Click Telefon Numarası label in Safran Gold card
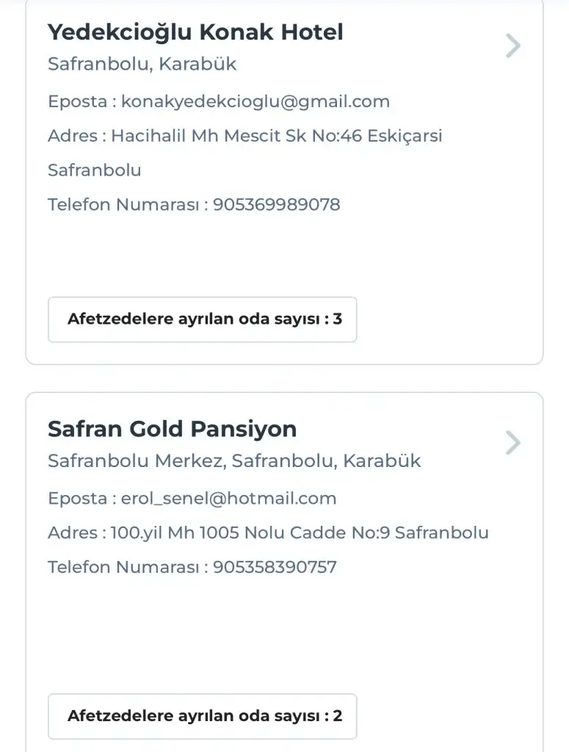This screenshot has width=569, height=752. pyautogui.click(x=123, y=567)
